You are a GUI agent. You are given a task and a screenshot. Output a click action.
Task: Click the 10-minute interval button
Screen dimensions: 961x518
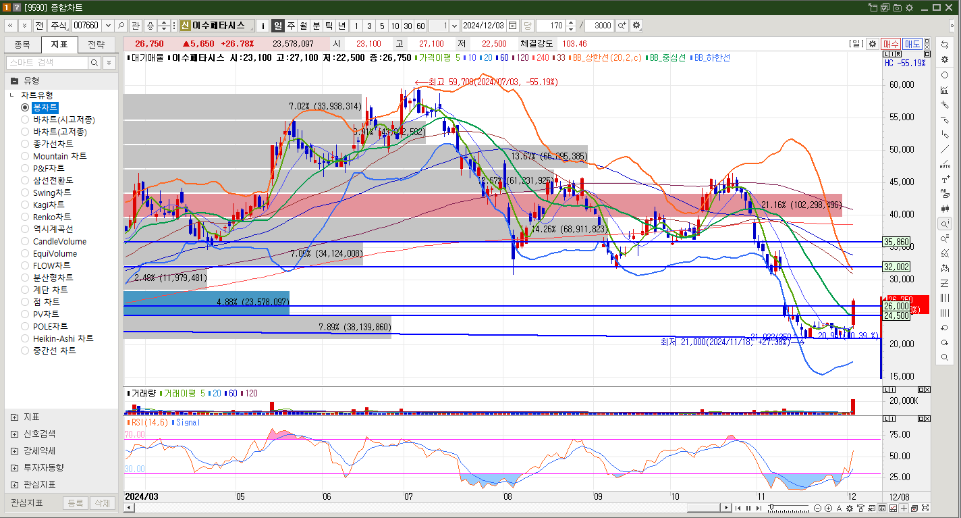395,26
